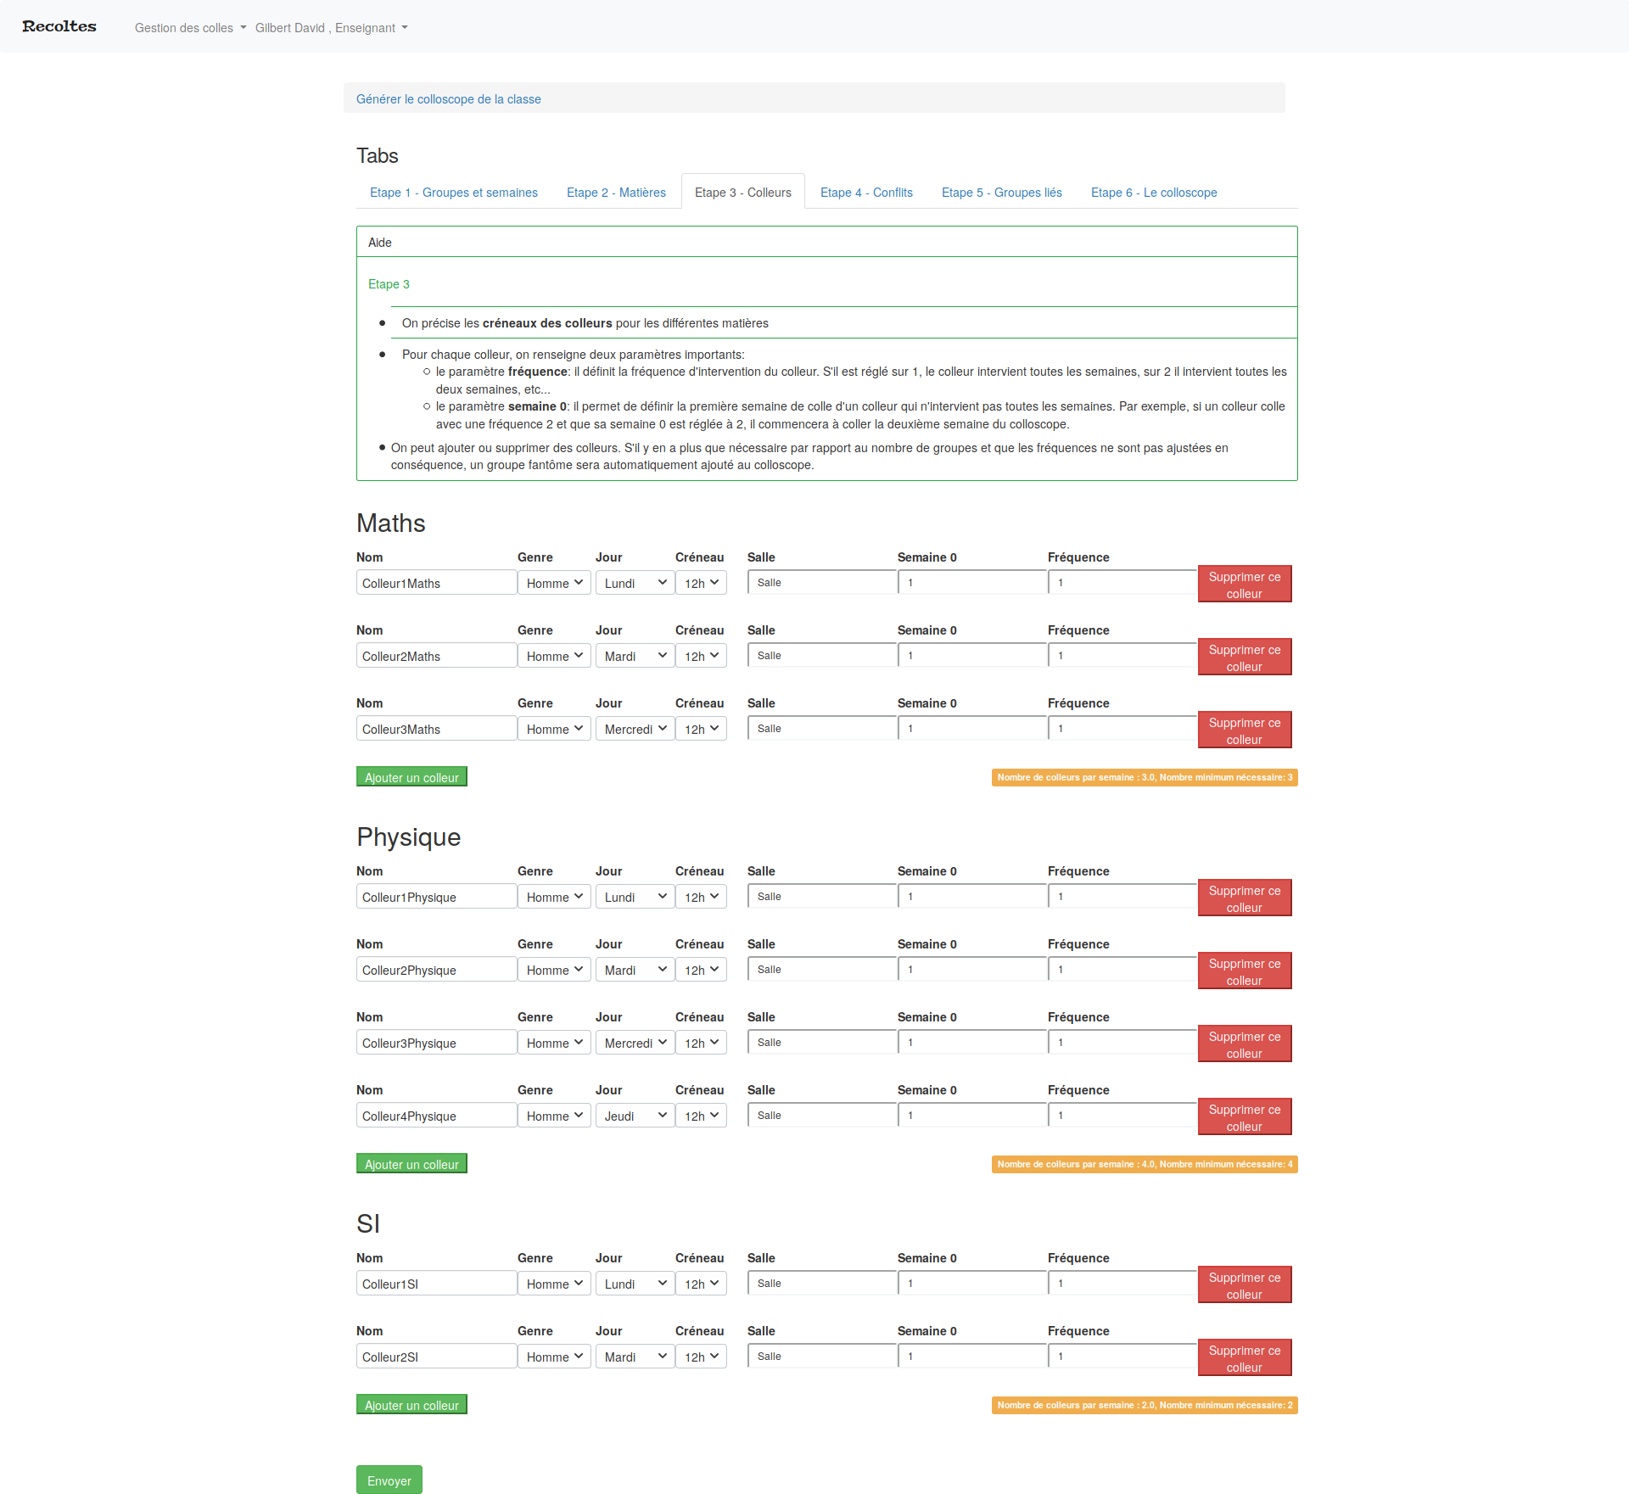The width and height of the screenshot is (1629, 1494).
Task: Edit the Colleur2Maths name field
Action: (436, 656)
